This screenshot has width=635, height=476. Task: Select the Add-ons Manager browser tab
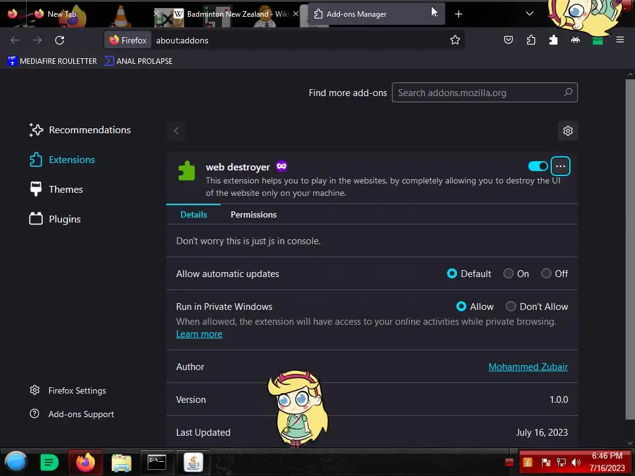376,14
